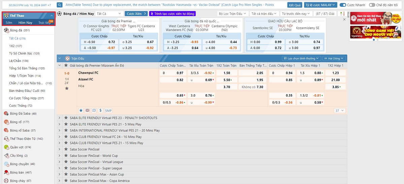Click the star icon below the match timer

coord(67,88)
